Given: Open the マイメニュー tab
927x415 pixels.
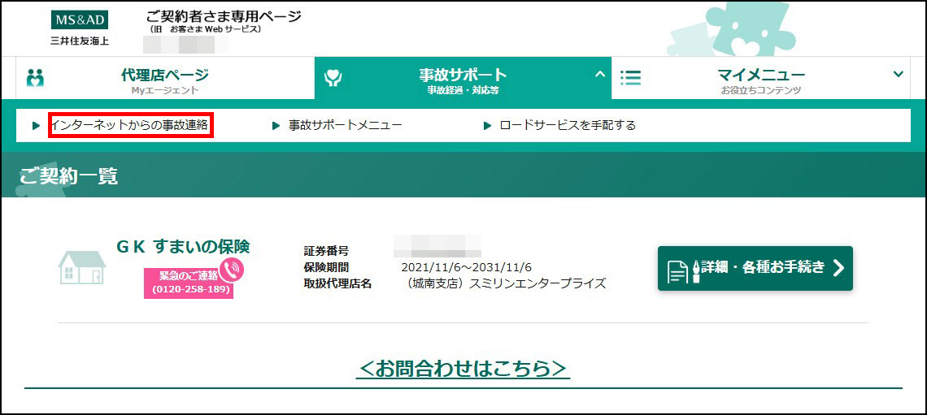Looking at the screenshot, I should pos(760,79).
